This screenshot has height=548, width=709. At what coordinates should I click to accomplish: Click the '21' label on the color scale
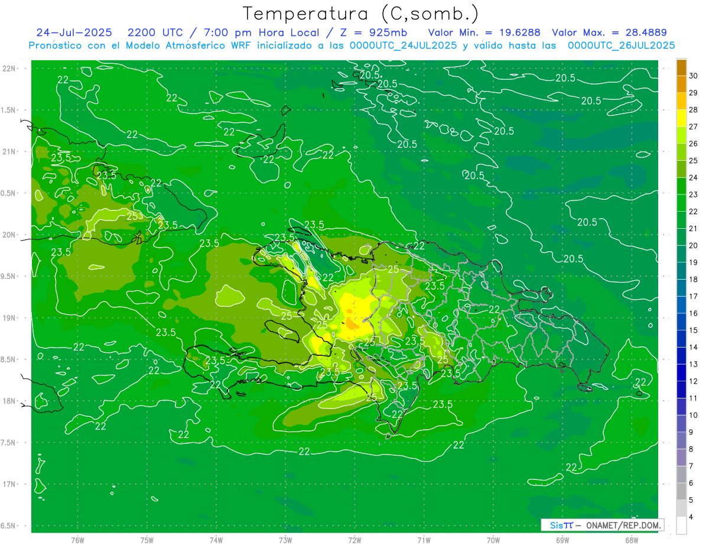point(694,228)
